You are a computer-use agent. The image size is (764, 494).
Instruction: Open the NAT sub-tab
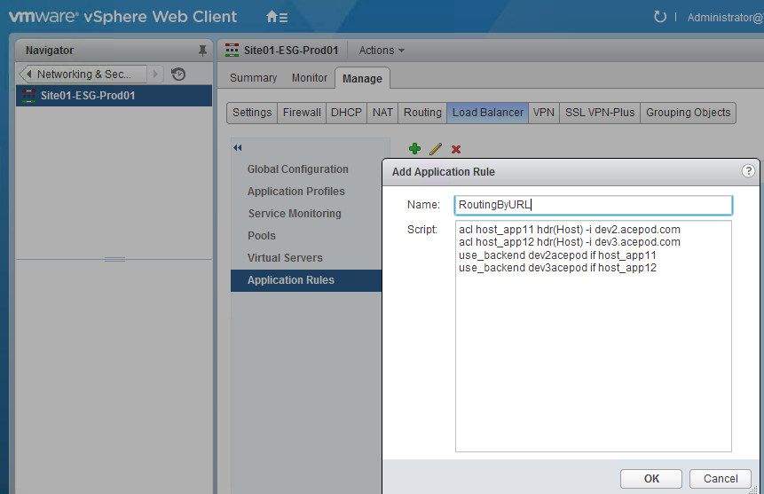[382, 113]
